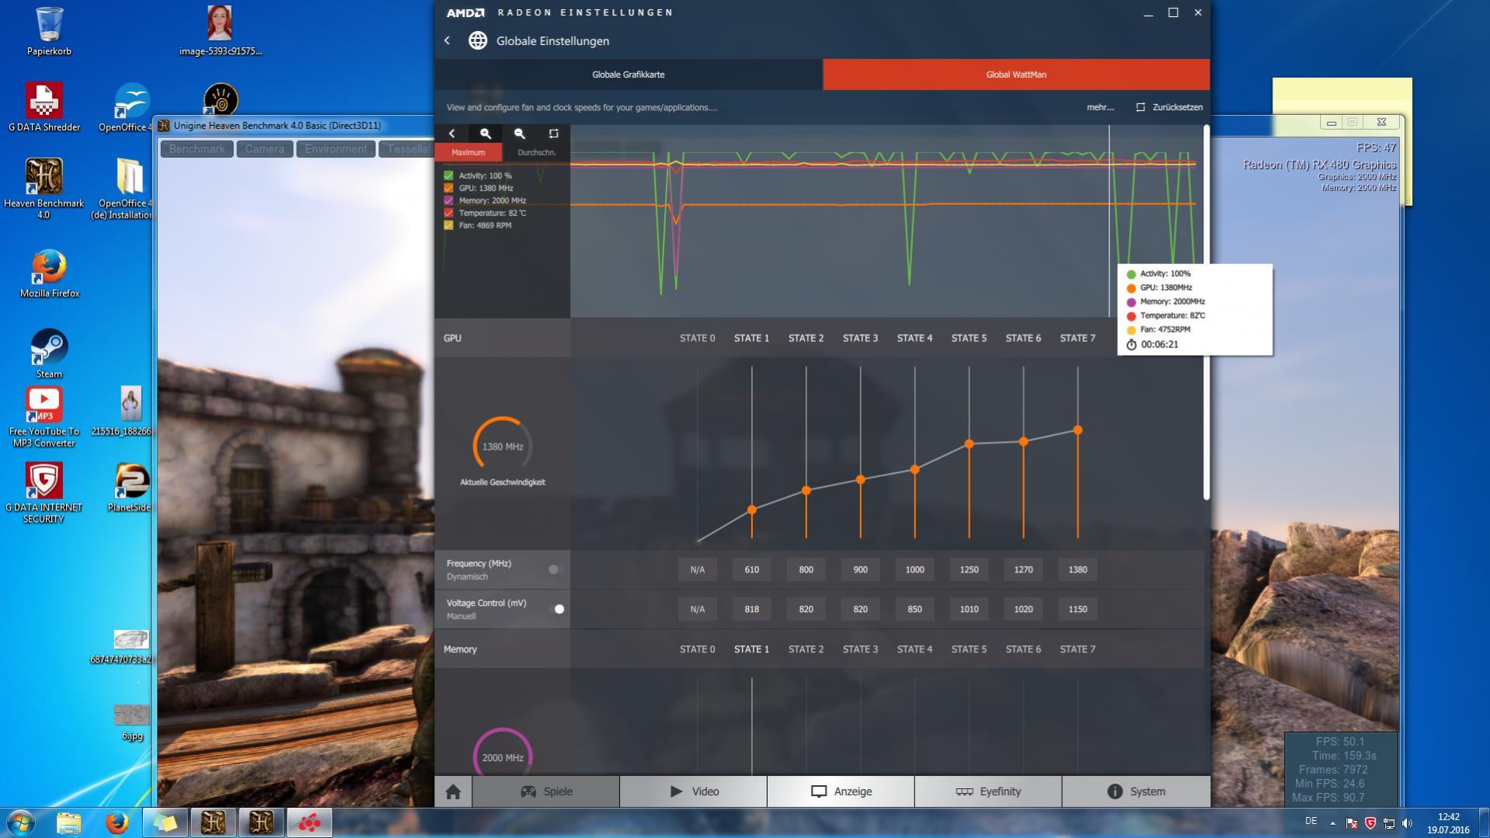Open the Spiele section

(x=546, y=791)
